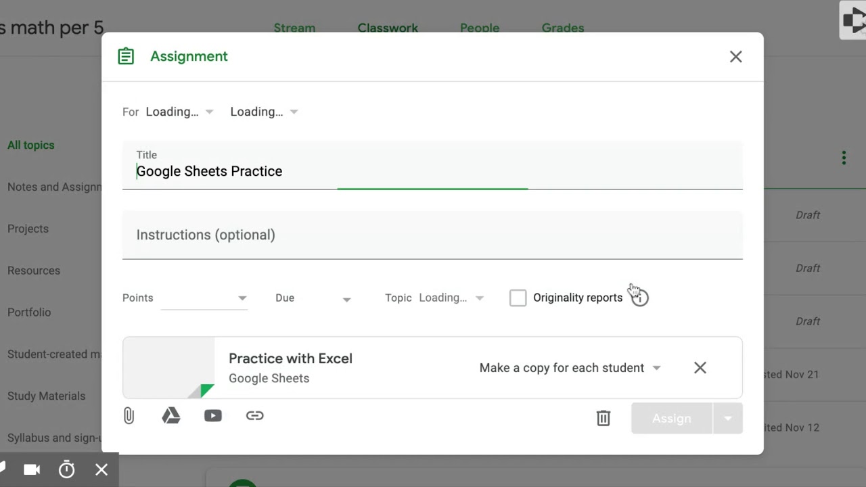Click the paperclip attach file icon
Image resolution: width=866 pixels, height=487 pixels.
click(x=129, y=416)
